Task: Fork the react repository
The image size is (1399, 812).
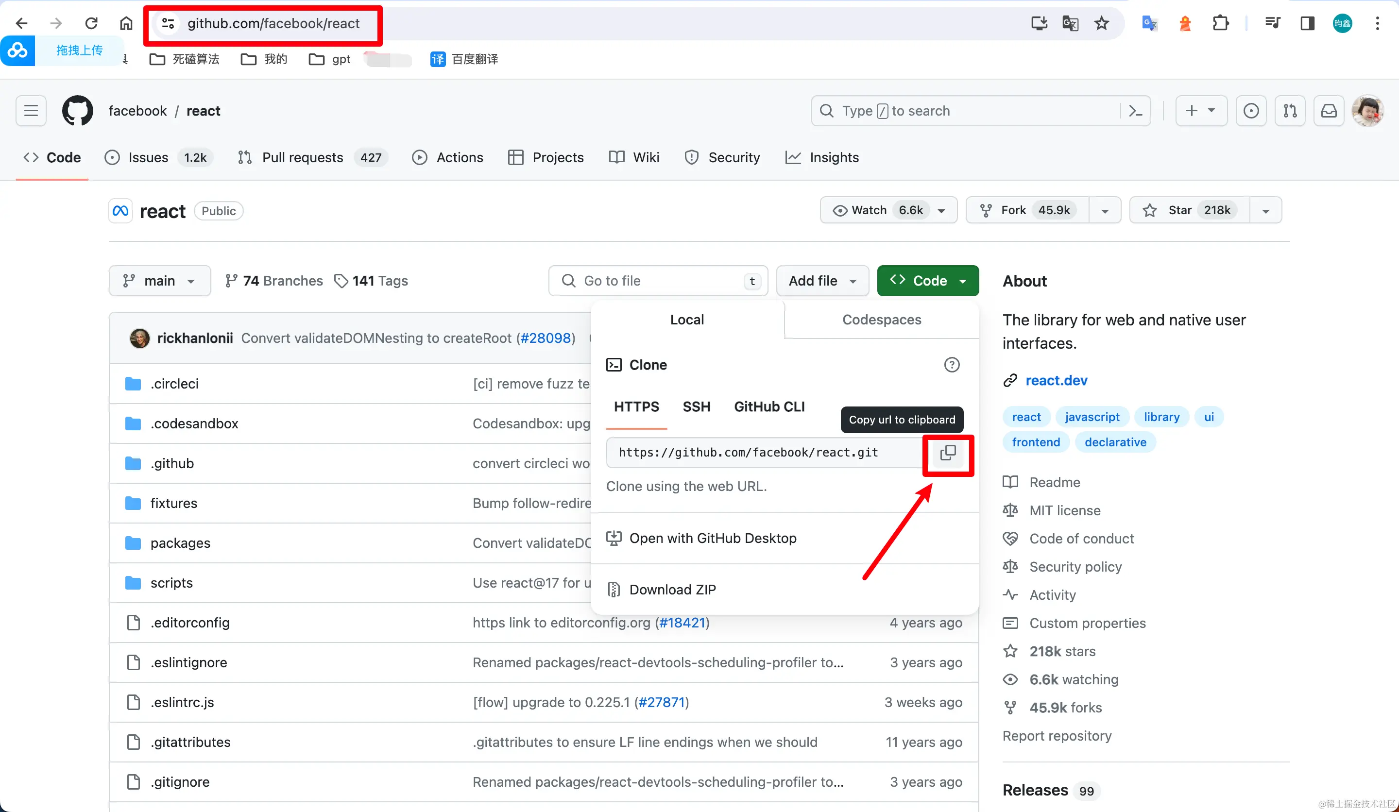Action: pyautogui.click(x=1027, y=211)
